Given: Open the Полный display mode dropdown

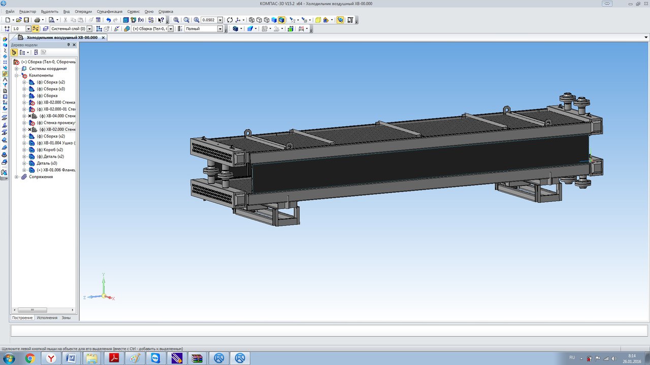Looking at the screenshot, I should [x=220, y=29].
